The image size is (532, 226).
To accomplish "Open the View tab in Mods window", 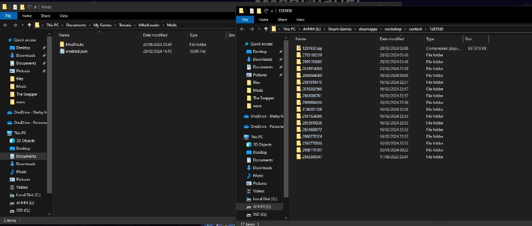I will 64,15.
